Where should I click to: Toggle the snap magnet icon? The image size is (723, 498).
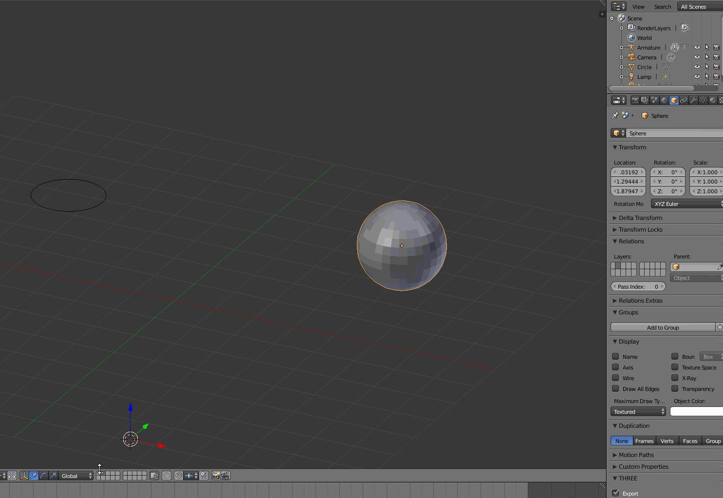[x=179, y=476]
